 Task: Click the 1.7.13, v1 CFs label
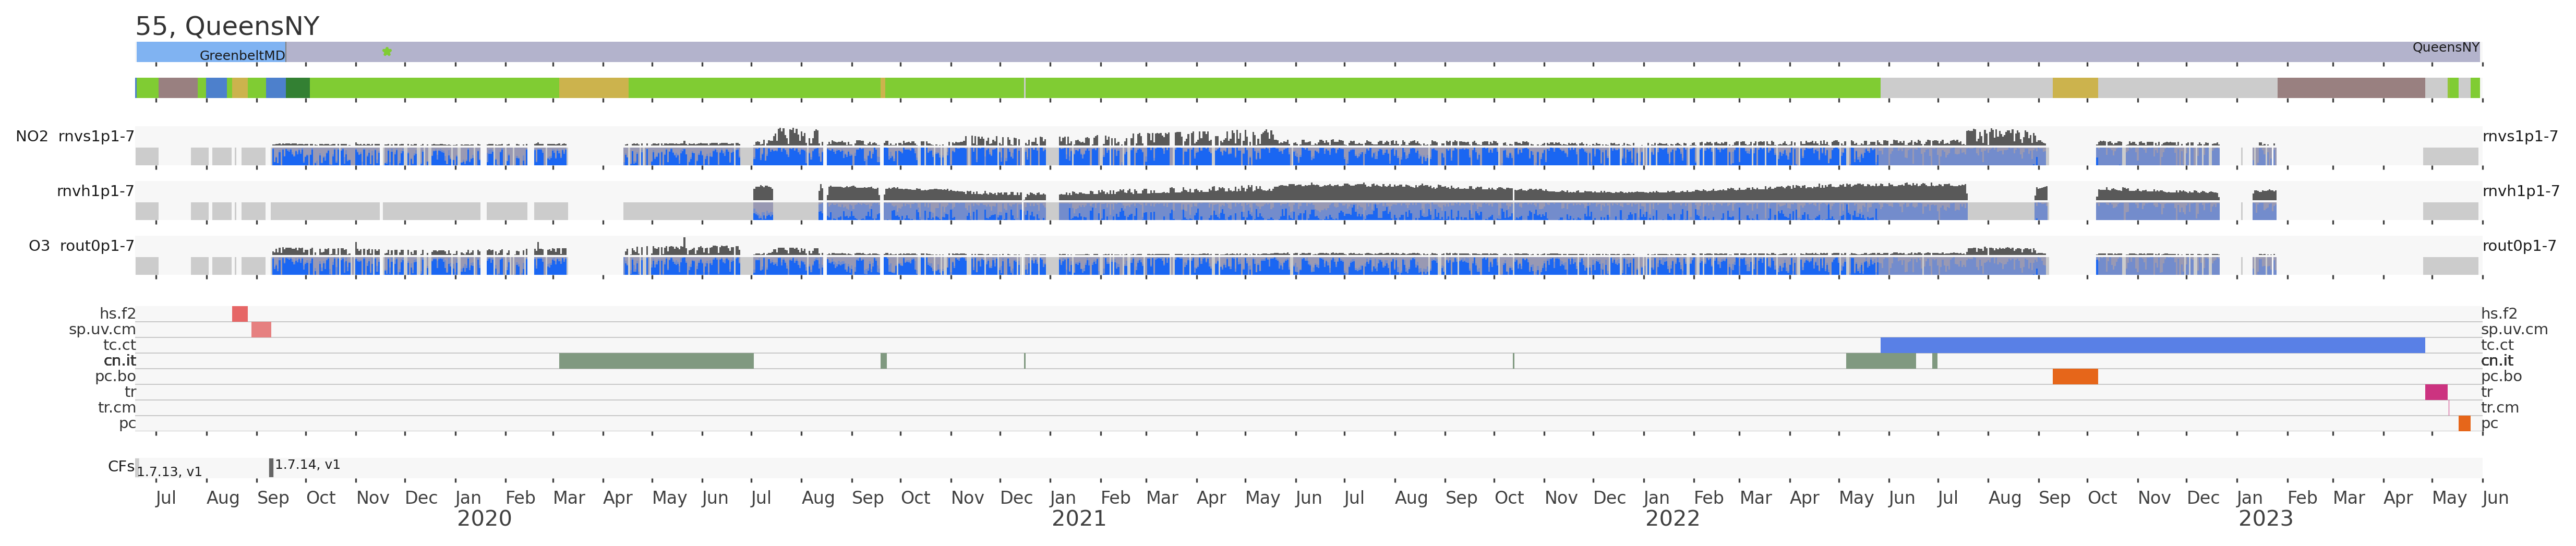tap(169, 472)
